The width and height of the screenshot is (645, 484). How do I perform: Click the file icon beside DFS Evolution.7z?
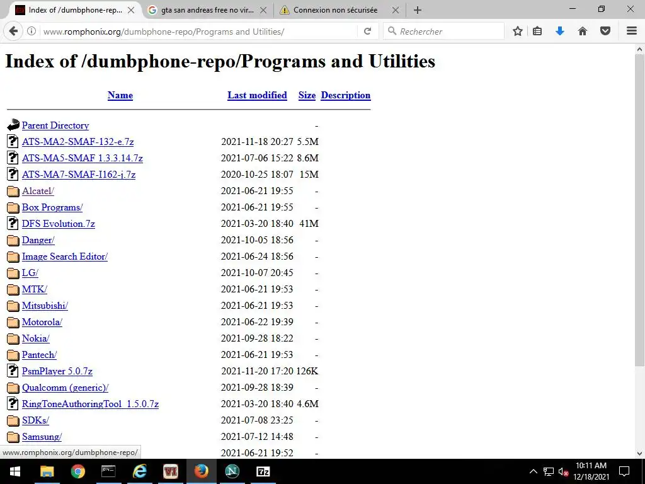point(13,223)
